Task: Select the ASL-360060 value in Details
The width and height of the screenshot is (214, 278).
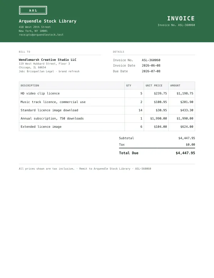Action: point(151,60)
